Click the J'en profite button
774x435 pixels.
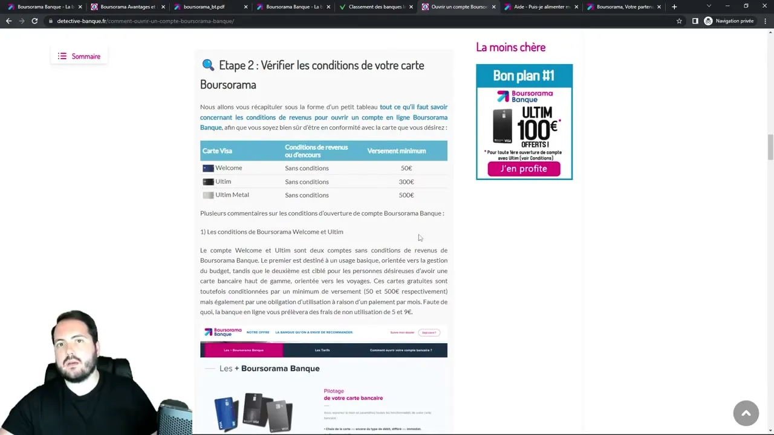click(x=524, y=169)
